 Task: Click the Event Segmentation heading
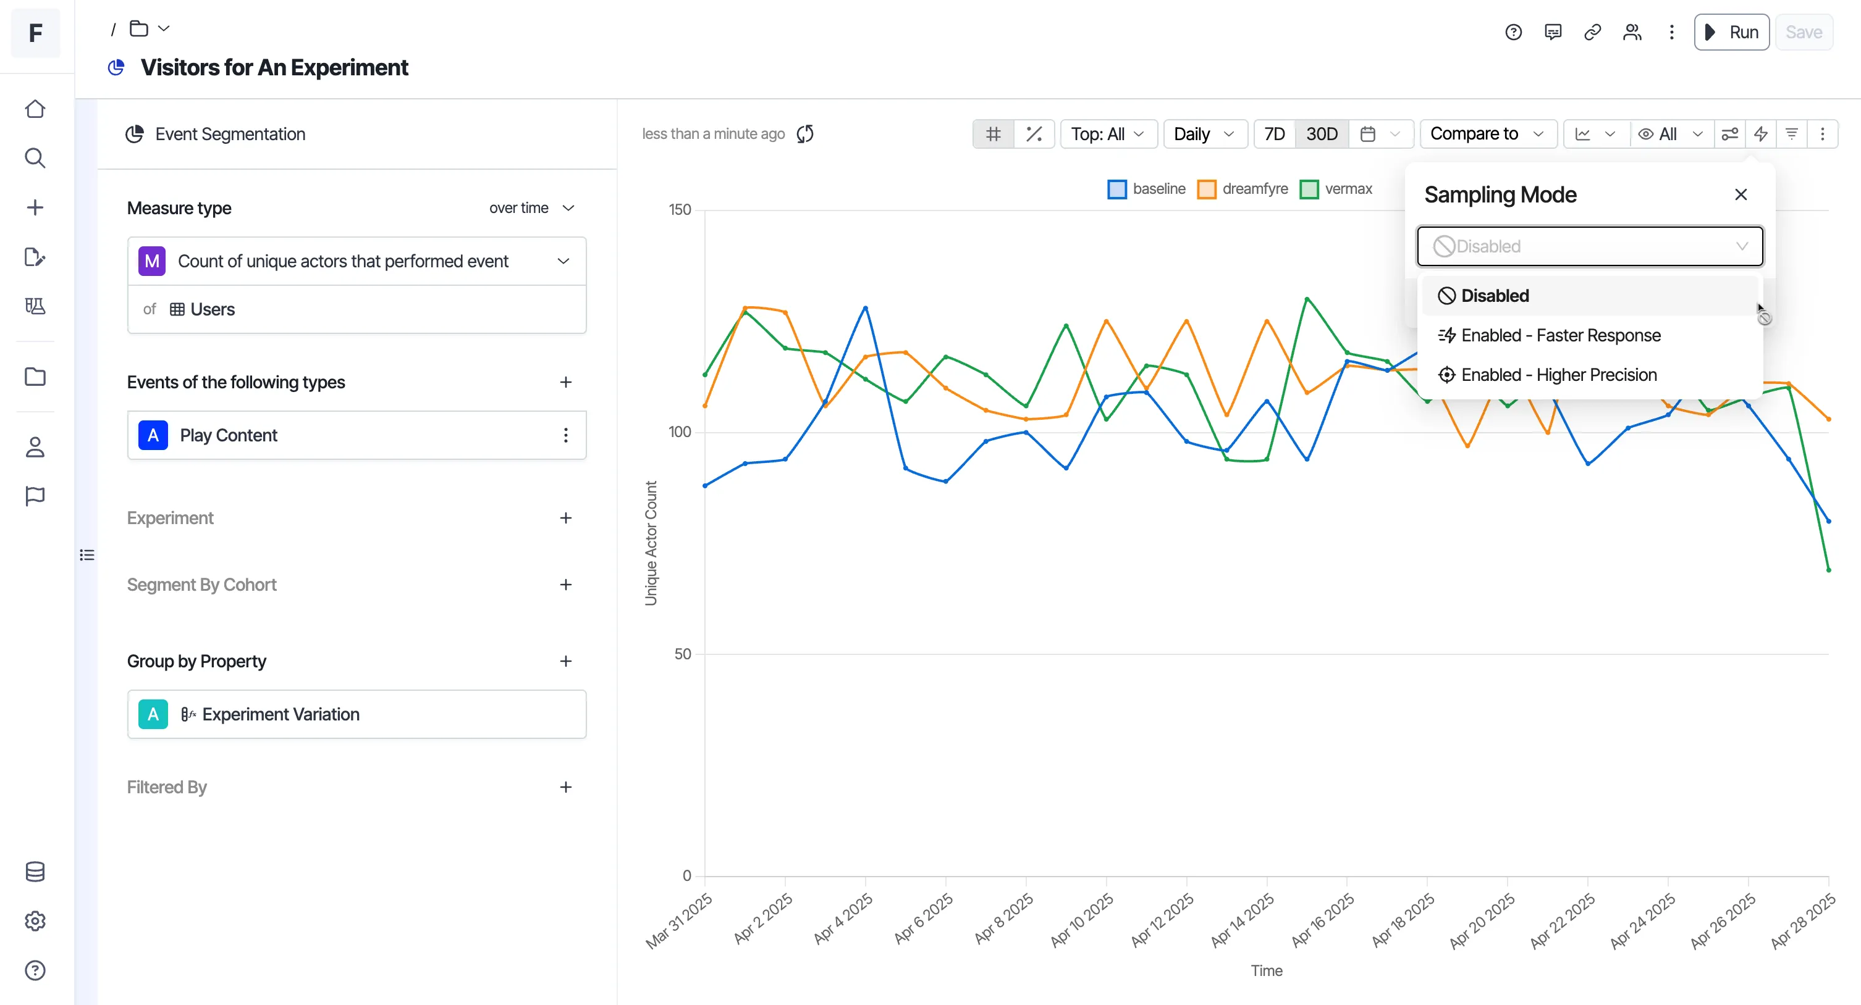[x=230, y=135]
